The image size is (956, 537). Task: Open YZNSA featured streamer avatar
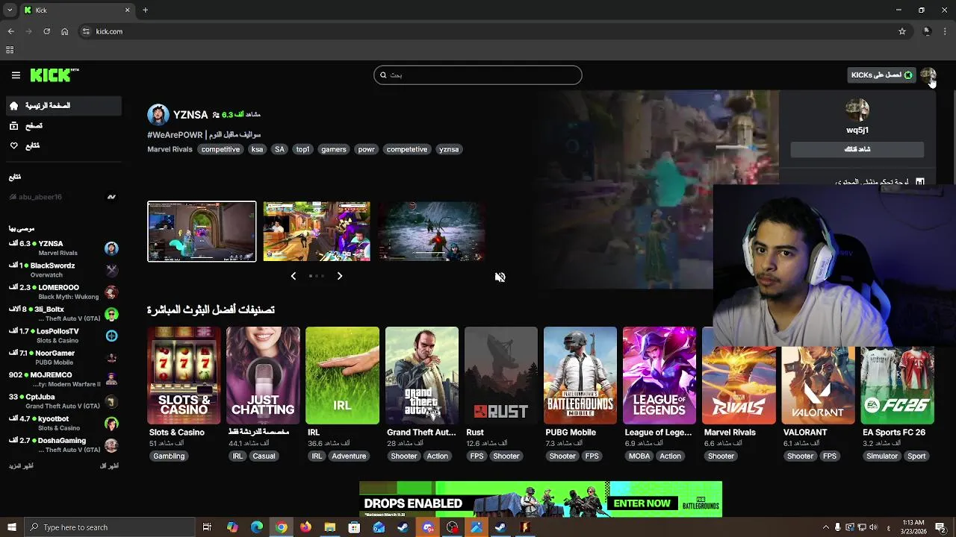(x=158, y=115)
